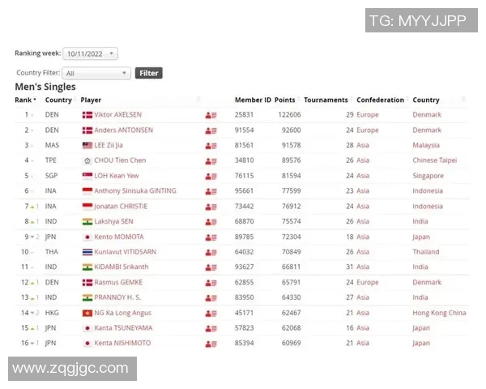Click profile card icon in Lakshya SEN row
The height and width of the screenshot is (389, 486).
coord(211,221)
